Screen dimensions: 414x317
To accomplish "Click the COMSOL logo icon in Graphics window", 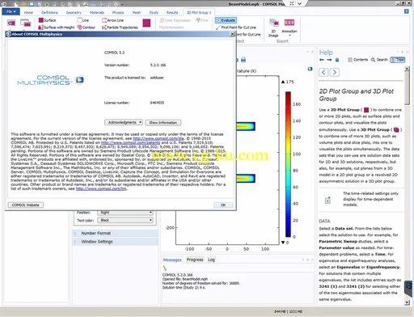I will pos(310,69).
